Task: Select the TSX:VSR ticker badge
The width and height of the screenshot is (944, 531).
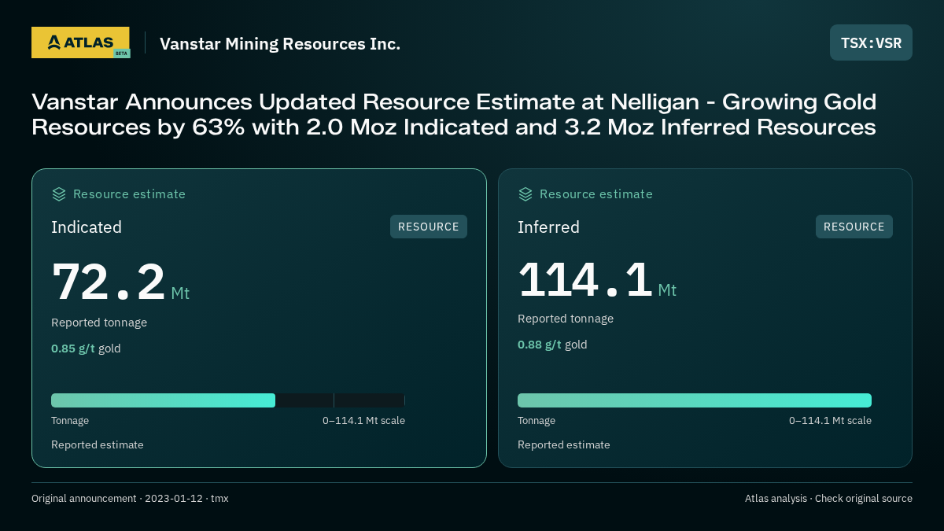Action: point(871,42)
